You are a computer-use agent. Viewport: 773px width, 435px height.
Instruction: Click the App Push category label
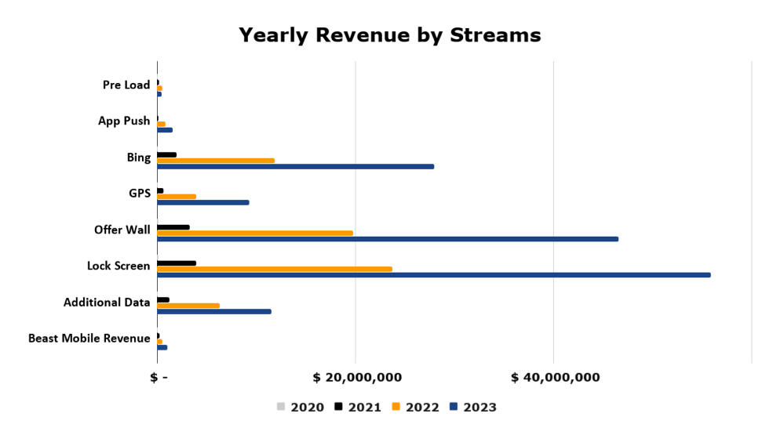click(124, 121)
